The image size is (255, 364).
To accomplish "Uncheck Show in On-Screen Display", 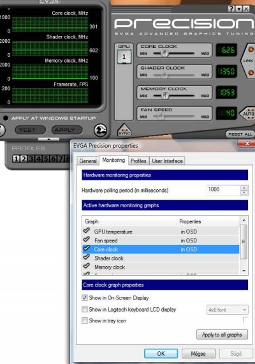I will [x=85, y=297].
